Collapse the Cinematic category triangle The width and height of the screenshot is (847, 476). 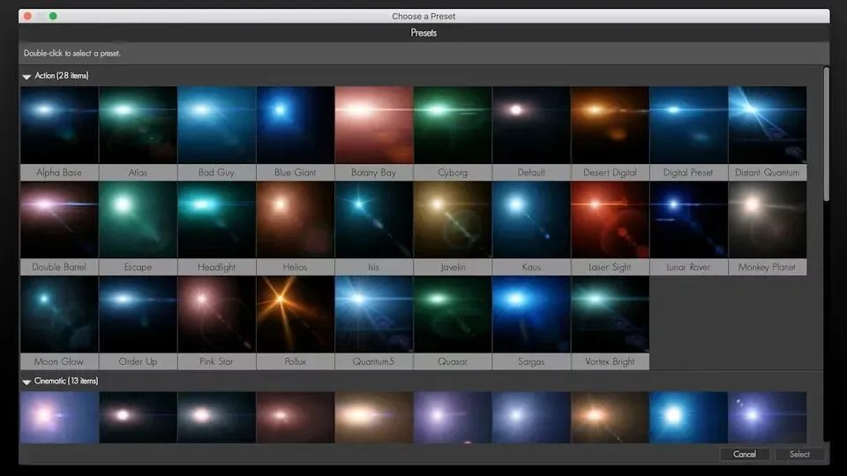coord(26,382)
